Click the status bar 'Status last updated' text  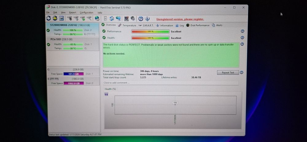click(75, 135)
